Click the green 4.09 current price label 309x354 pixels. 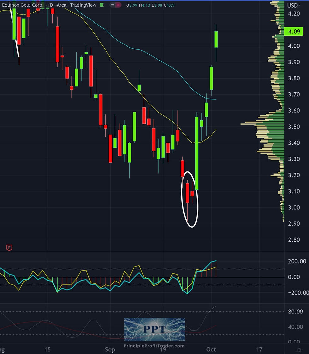pyautogui.click(x=294, y=31)
